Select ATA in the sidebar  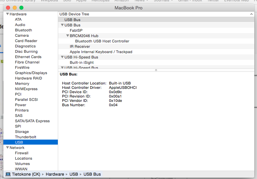pyautogui.click(x=18, y=19)
